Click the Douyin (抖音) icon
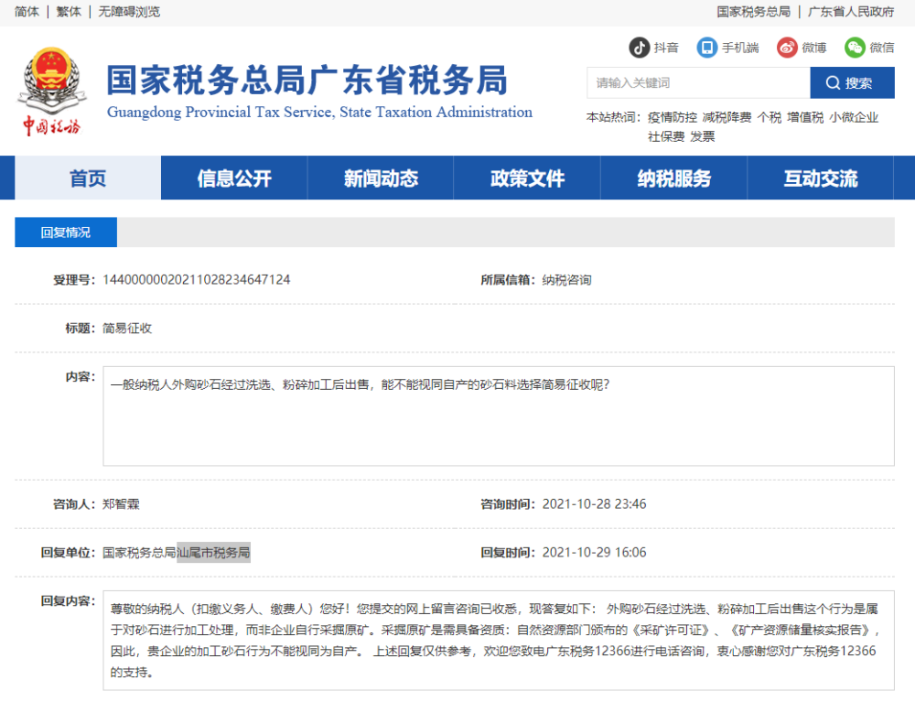This screenshot has height=702, width=915. pyautogui.click(x=639, y=48)
